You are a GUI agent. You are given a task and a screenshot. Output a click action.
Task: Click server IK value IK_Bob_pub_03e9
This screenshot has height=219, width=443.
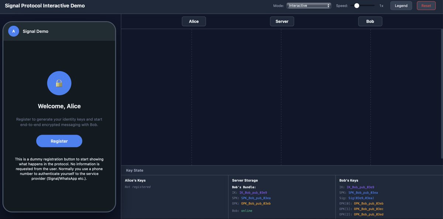coord(253,192)
